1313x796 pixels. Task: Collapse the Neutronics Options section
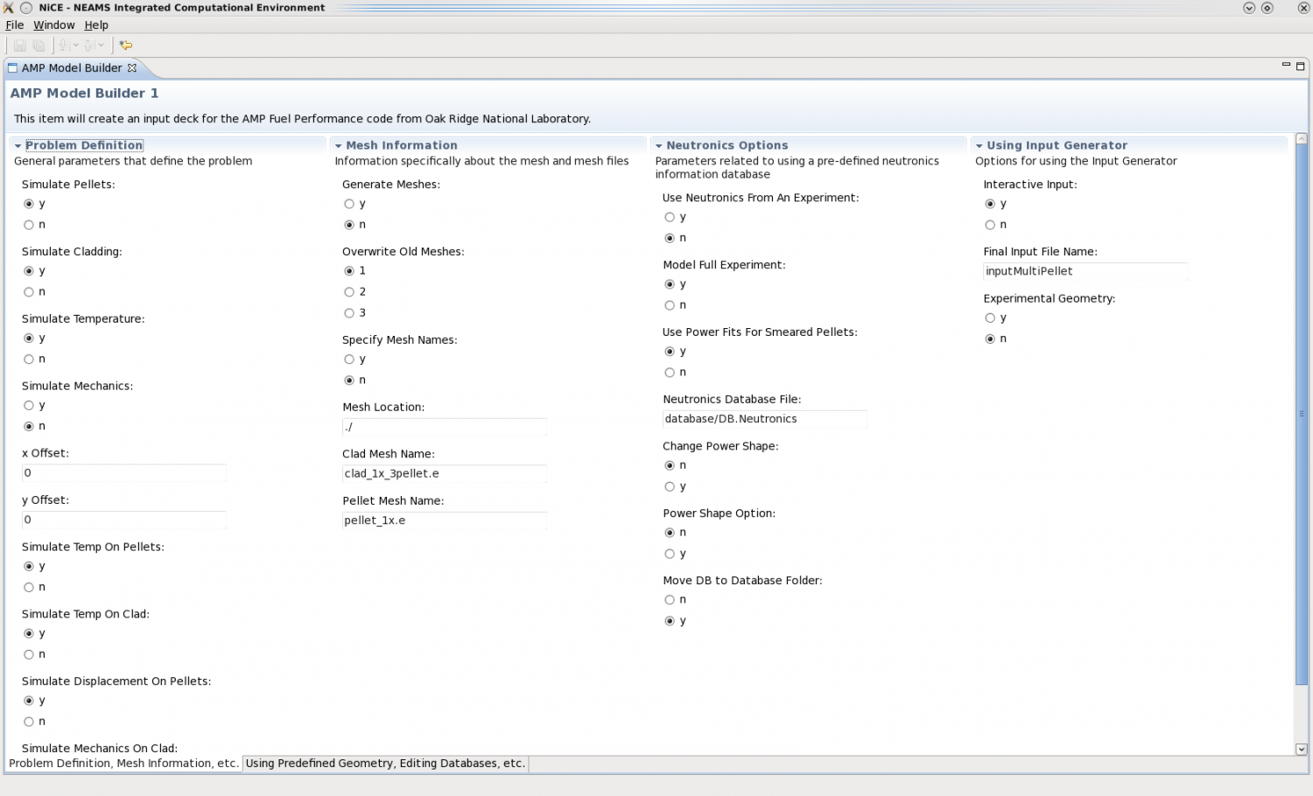point(658,146)
